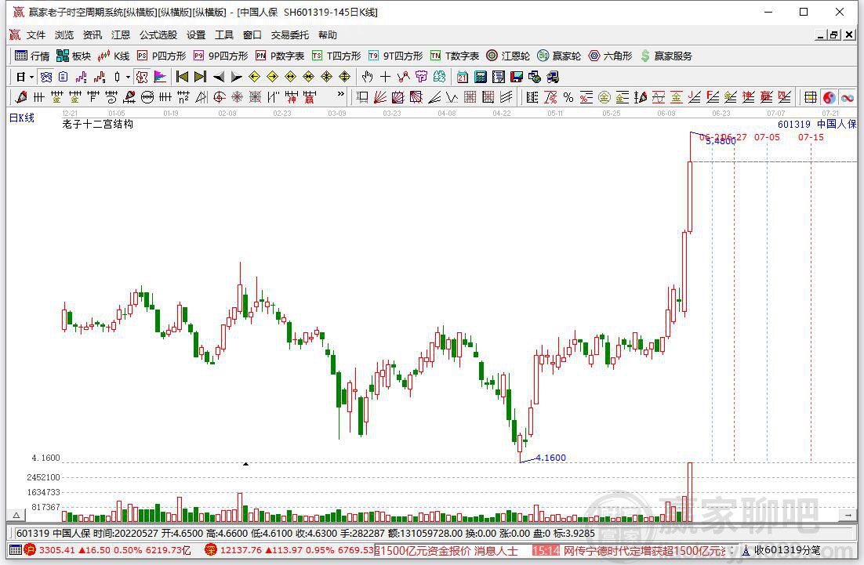864x565 pixels.
Task: Step the chart left with the black arrow
Action: (219, 77)
